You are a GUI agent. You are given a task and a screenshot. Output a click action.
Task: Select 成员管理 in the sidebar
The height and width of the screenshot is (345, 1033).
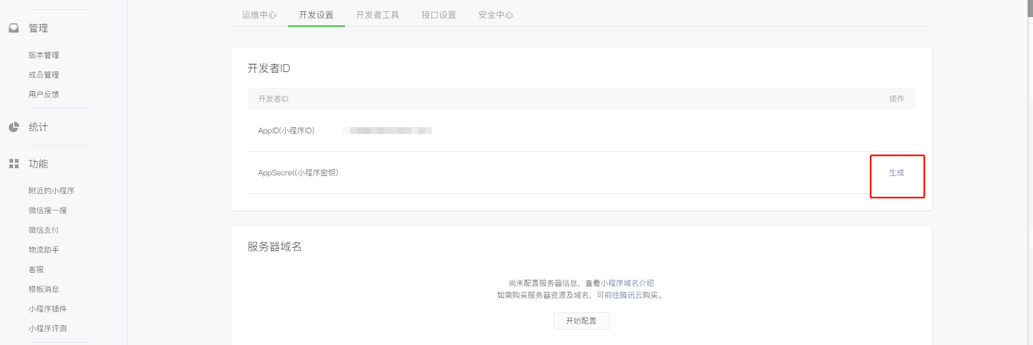click(x=44, y=75)
